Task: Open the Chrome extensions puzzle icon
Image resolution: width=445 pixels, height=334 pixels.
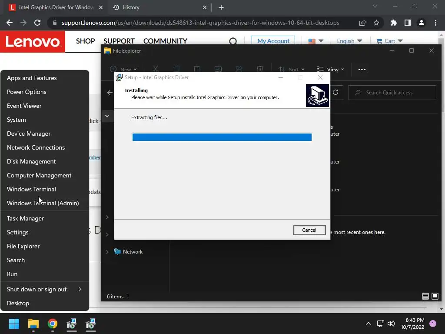Action: tap(394, 23)
